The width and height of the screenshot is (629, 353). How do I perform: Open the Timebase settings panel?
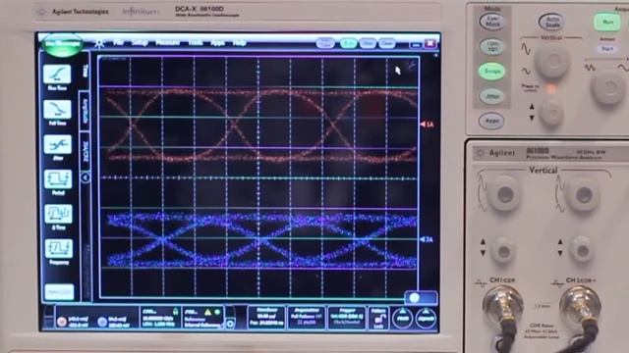click(266, 318)
